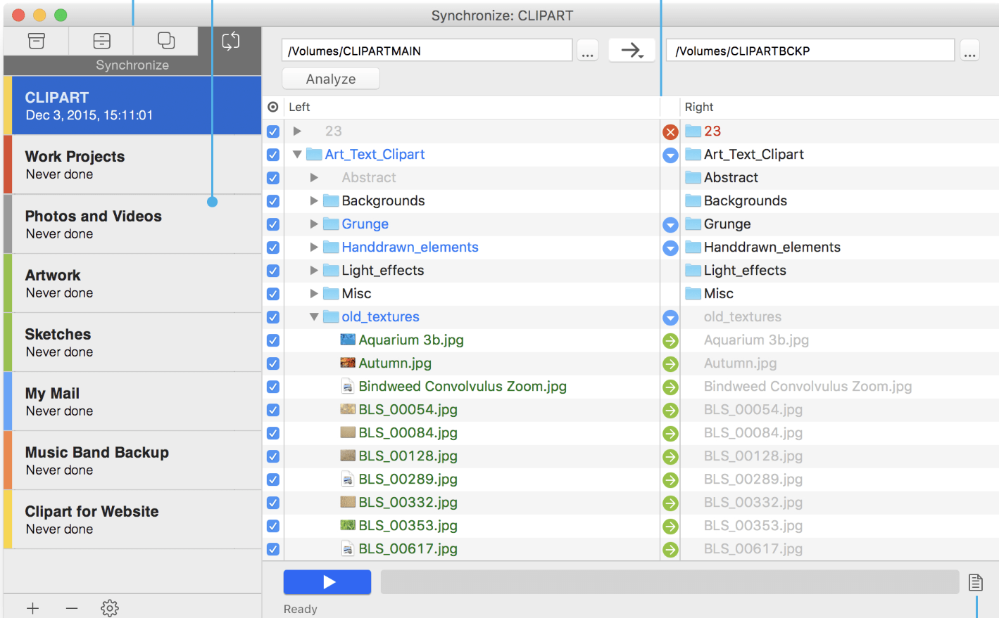999x618 pixels.
Task: Collapse the old_textures folder
Action: (x=314, y=317)
